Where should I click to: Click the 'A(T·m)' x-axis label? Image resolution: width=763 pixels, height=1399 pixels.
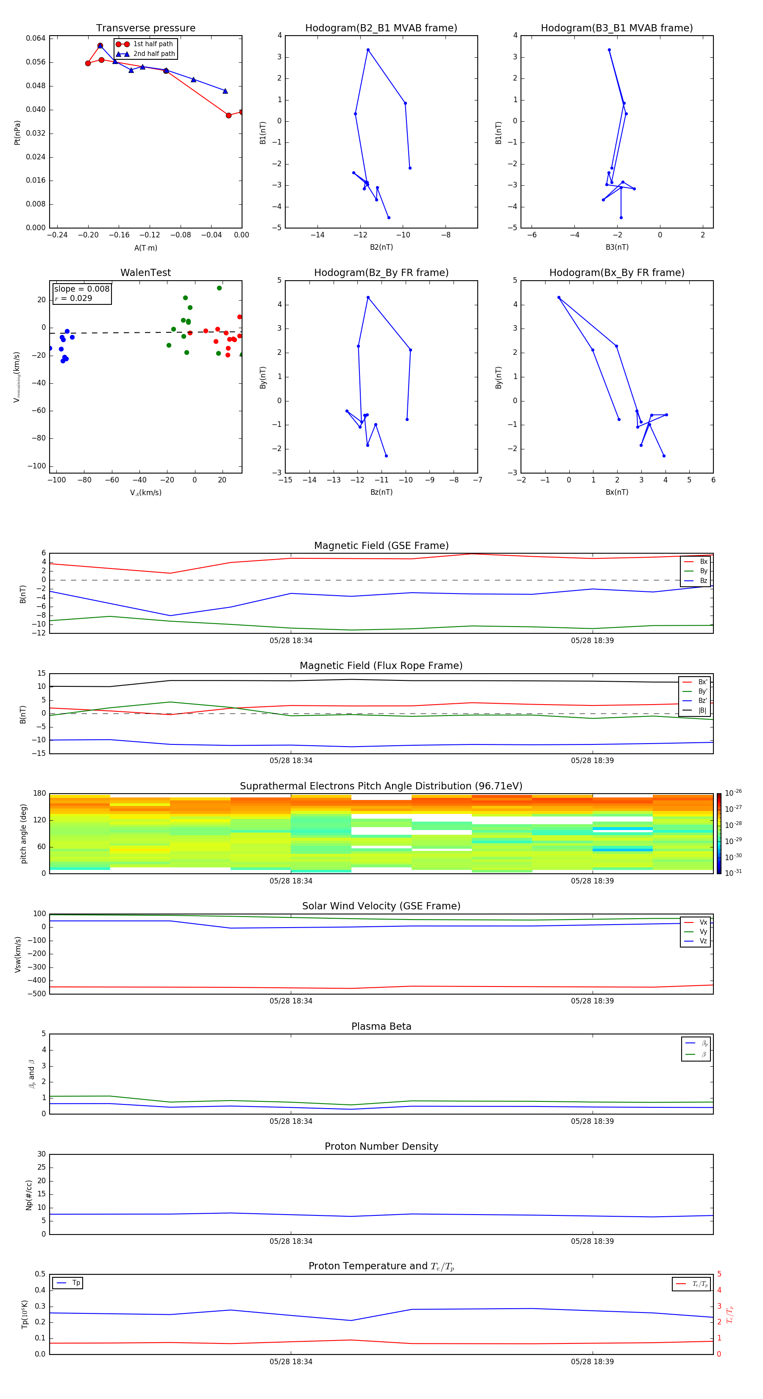click(x=145, y=248)
